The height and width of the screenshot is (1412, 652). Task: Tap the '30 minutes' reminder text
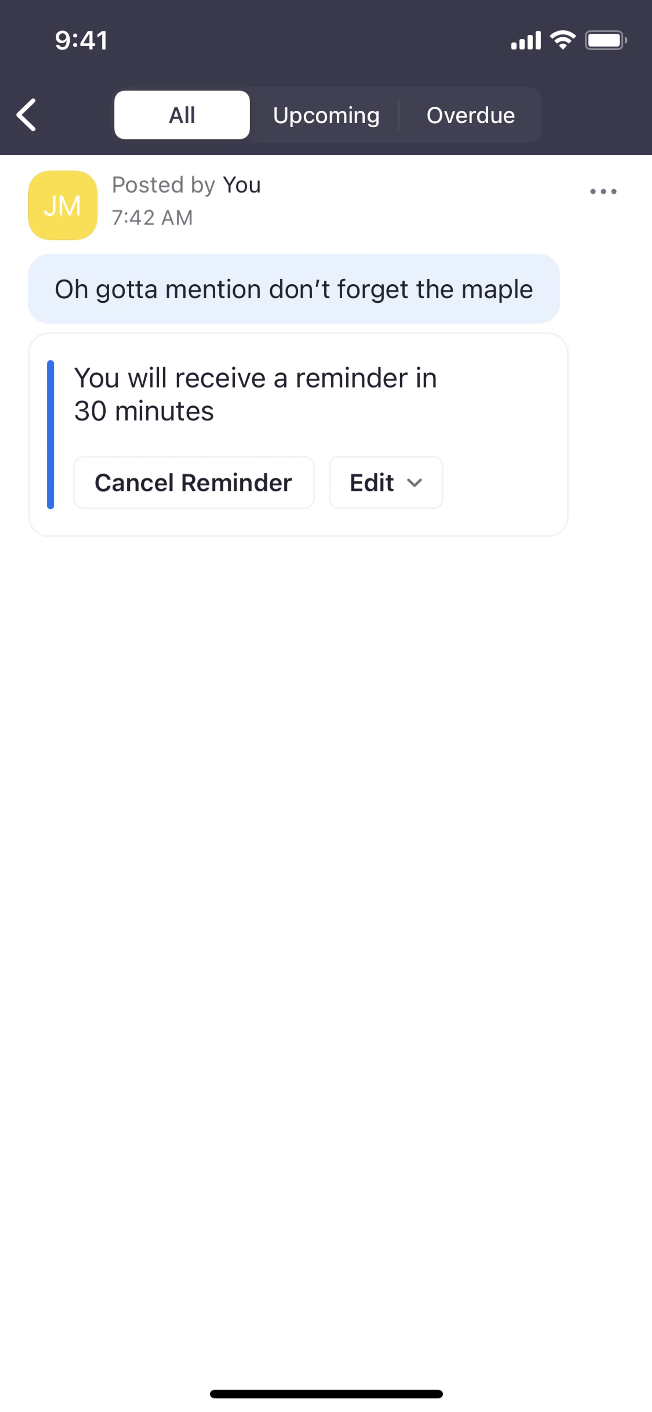[x=144, y=411]
